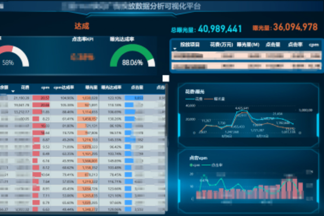Screen dimensions: 324x216
Task: Click the cell 96.42%
Action: tap(115, 147)
